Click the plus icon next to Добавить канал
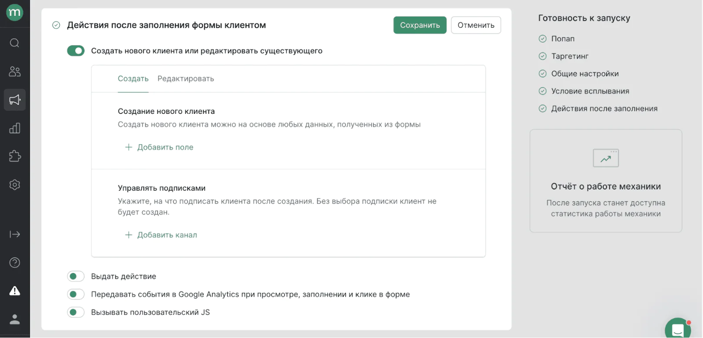The image size is (703, 338). click(128, 235)
